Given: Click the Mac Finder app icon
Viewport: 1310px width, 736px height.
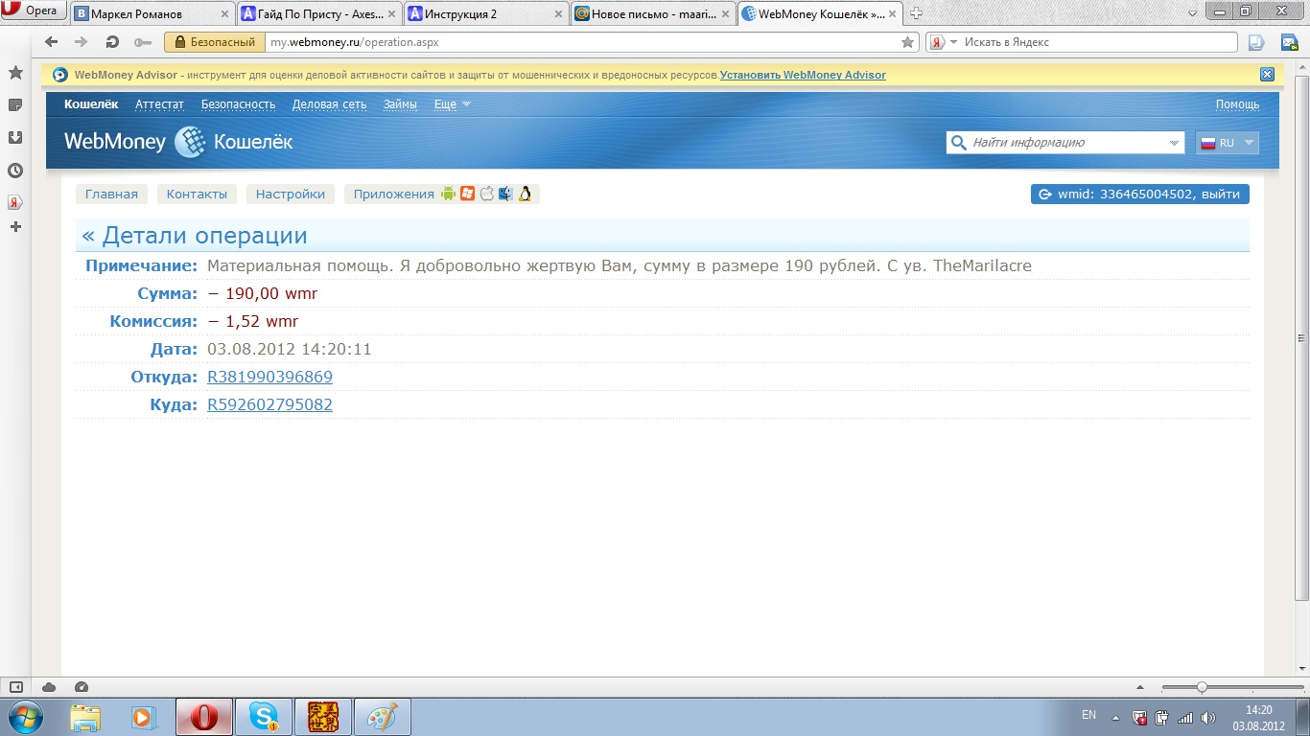Looking at the screenshot, I should [505, 194].
